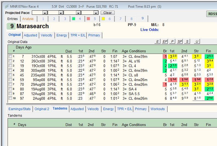Clear the projected pace selections
The width and height of the screenshot is (217, 146).
(x=108, y=13)
